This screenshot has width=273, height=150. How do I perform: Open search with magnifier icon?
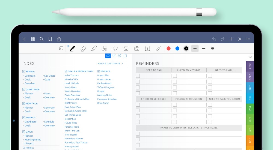pyautogui.click(x=41, y=39)
